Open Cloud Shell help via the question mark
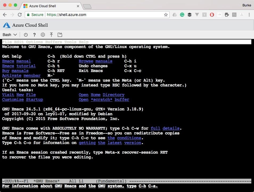Screen dimensions: 254x192 coord(34,35)
